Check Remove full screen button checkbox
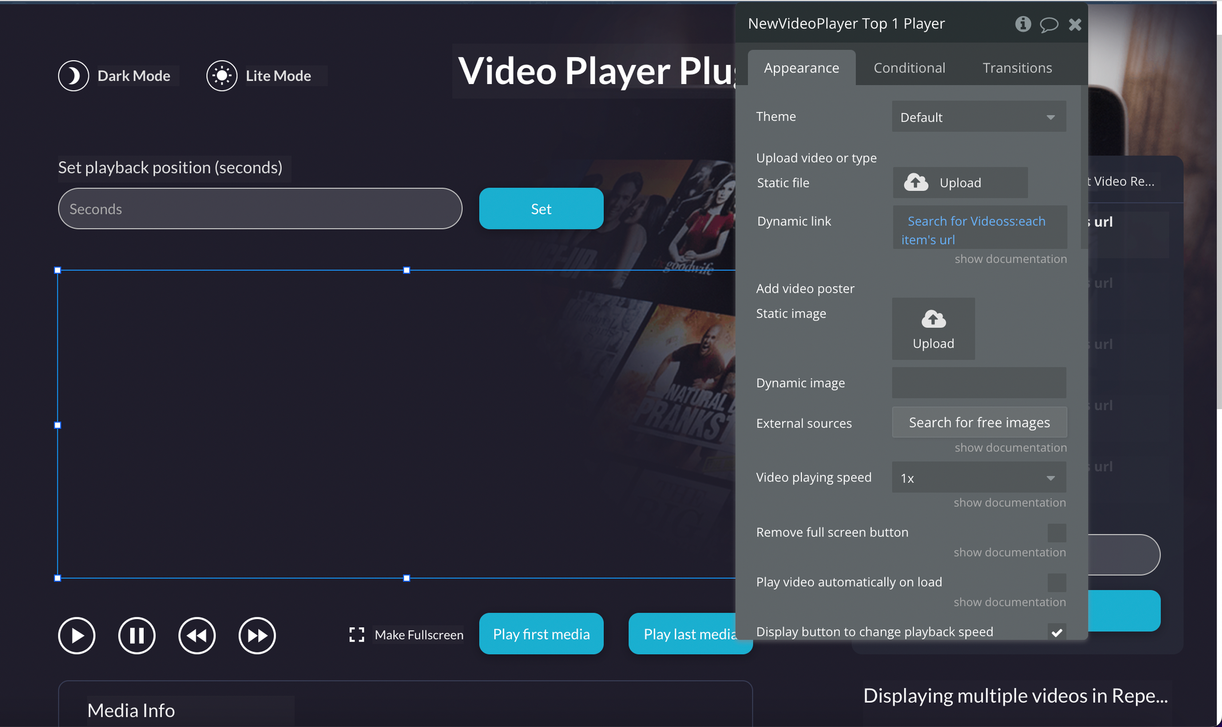1222x727 pixels. click(1056, 533)
